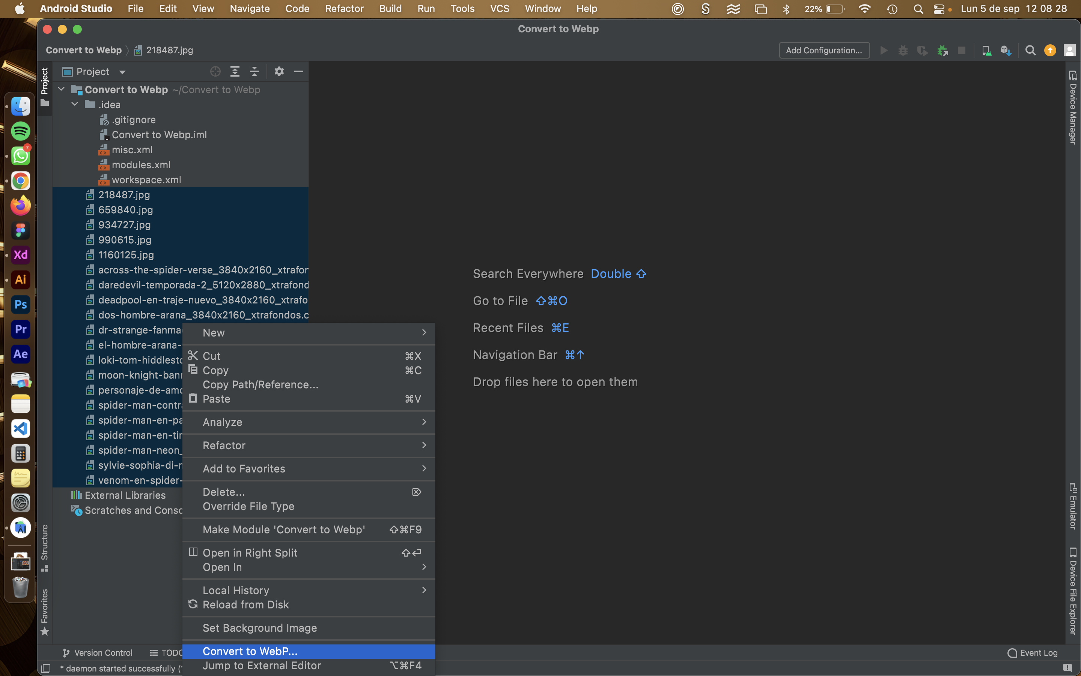Toggle the Project tool window tab on left edge
This screenshot has height=676, width=1081.
tap(44, 88)
